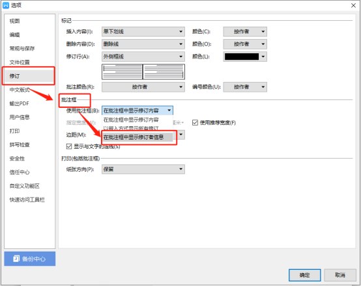Open the 输出PDF settings tab
Screen dimensions: 361x286
point(20,103)
